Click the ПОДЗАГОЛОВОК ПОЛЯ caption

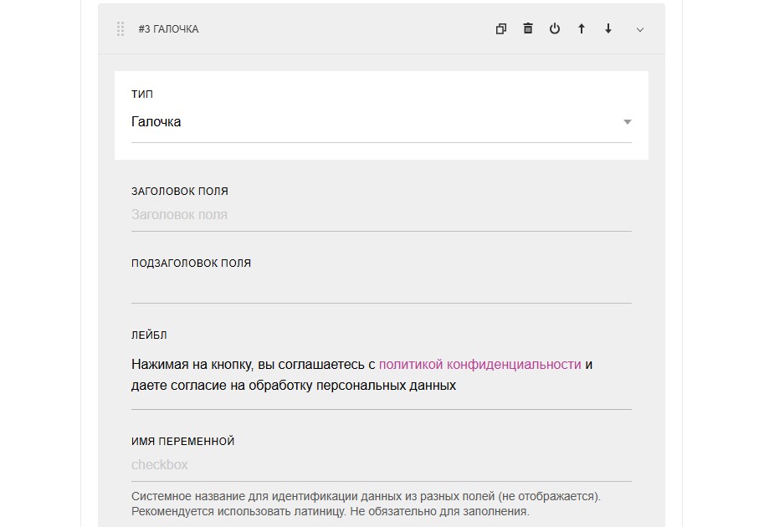click(x=191, y=263)
